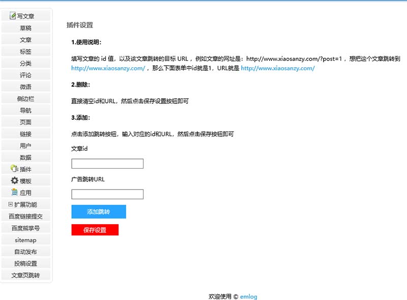Open the 用户 user management page

click(x=25, y=145)
